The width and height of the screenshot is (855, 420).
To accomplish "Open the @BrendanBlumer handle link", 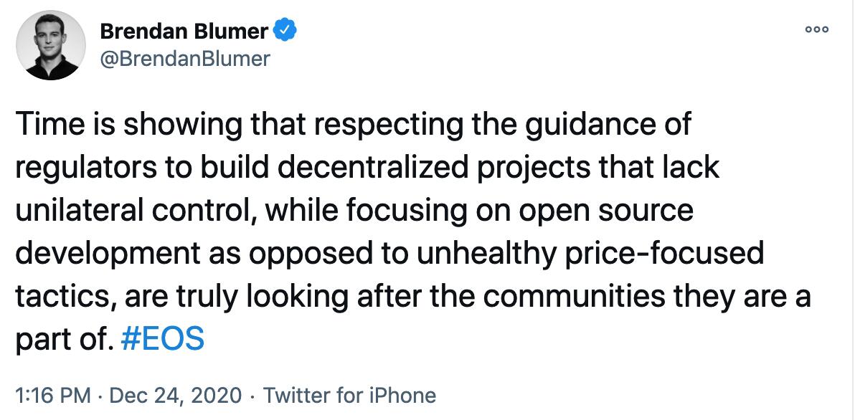I will tap(184, 58).
